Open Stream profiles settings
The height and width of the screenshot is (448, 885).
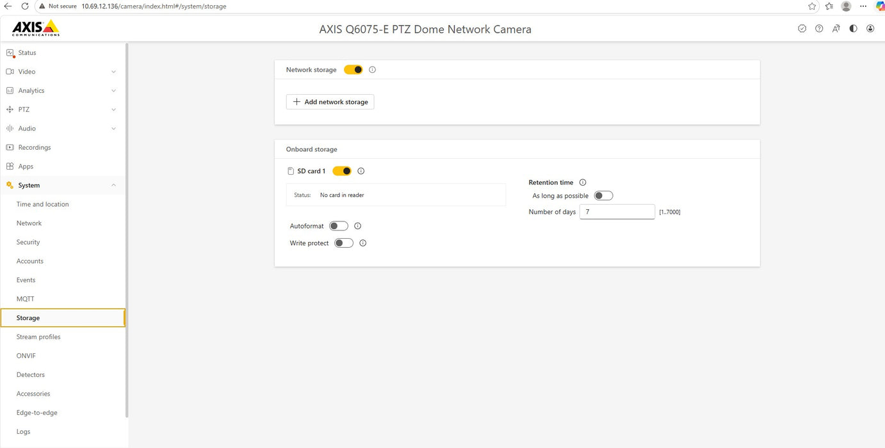point(63,337)
